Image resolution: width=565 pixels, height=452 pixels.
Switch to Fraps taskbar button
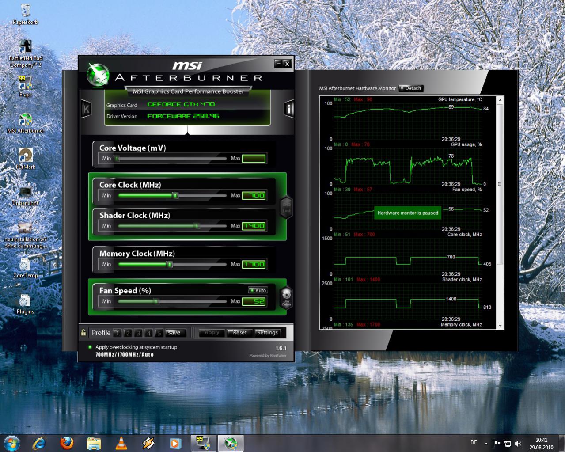coord(203,443)
